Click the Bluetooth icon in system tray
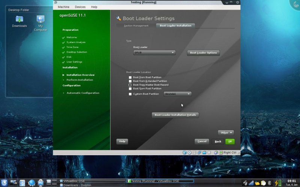 click(x=269, y=183)
